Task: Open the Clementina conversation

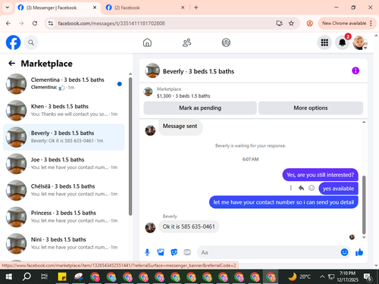Action: click(64, 84)
